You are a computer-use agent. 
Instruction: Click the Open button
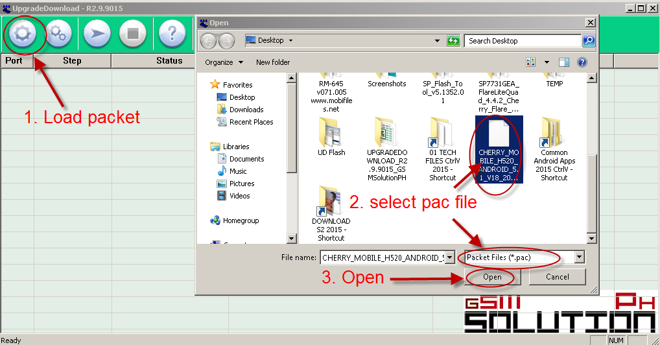coord(493,277)
